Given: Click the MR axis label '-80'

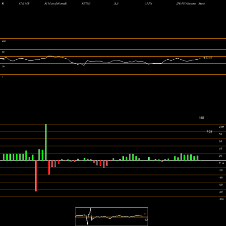Looking at the screenshot, I should [x=221, y=192].
